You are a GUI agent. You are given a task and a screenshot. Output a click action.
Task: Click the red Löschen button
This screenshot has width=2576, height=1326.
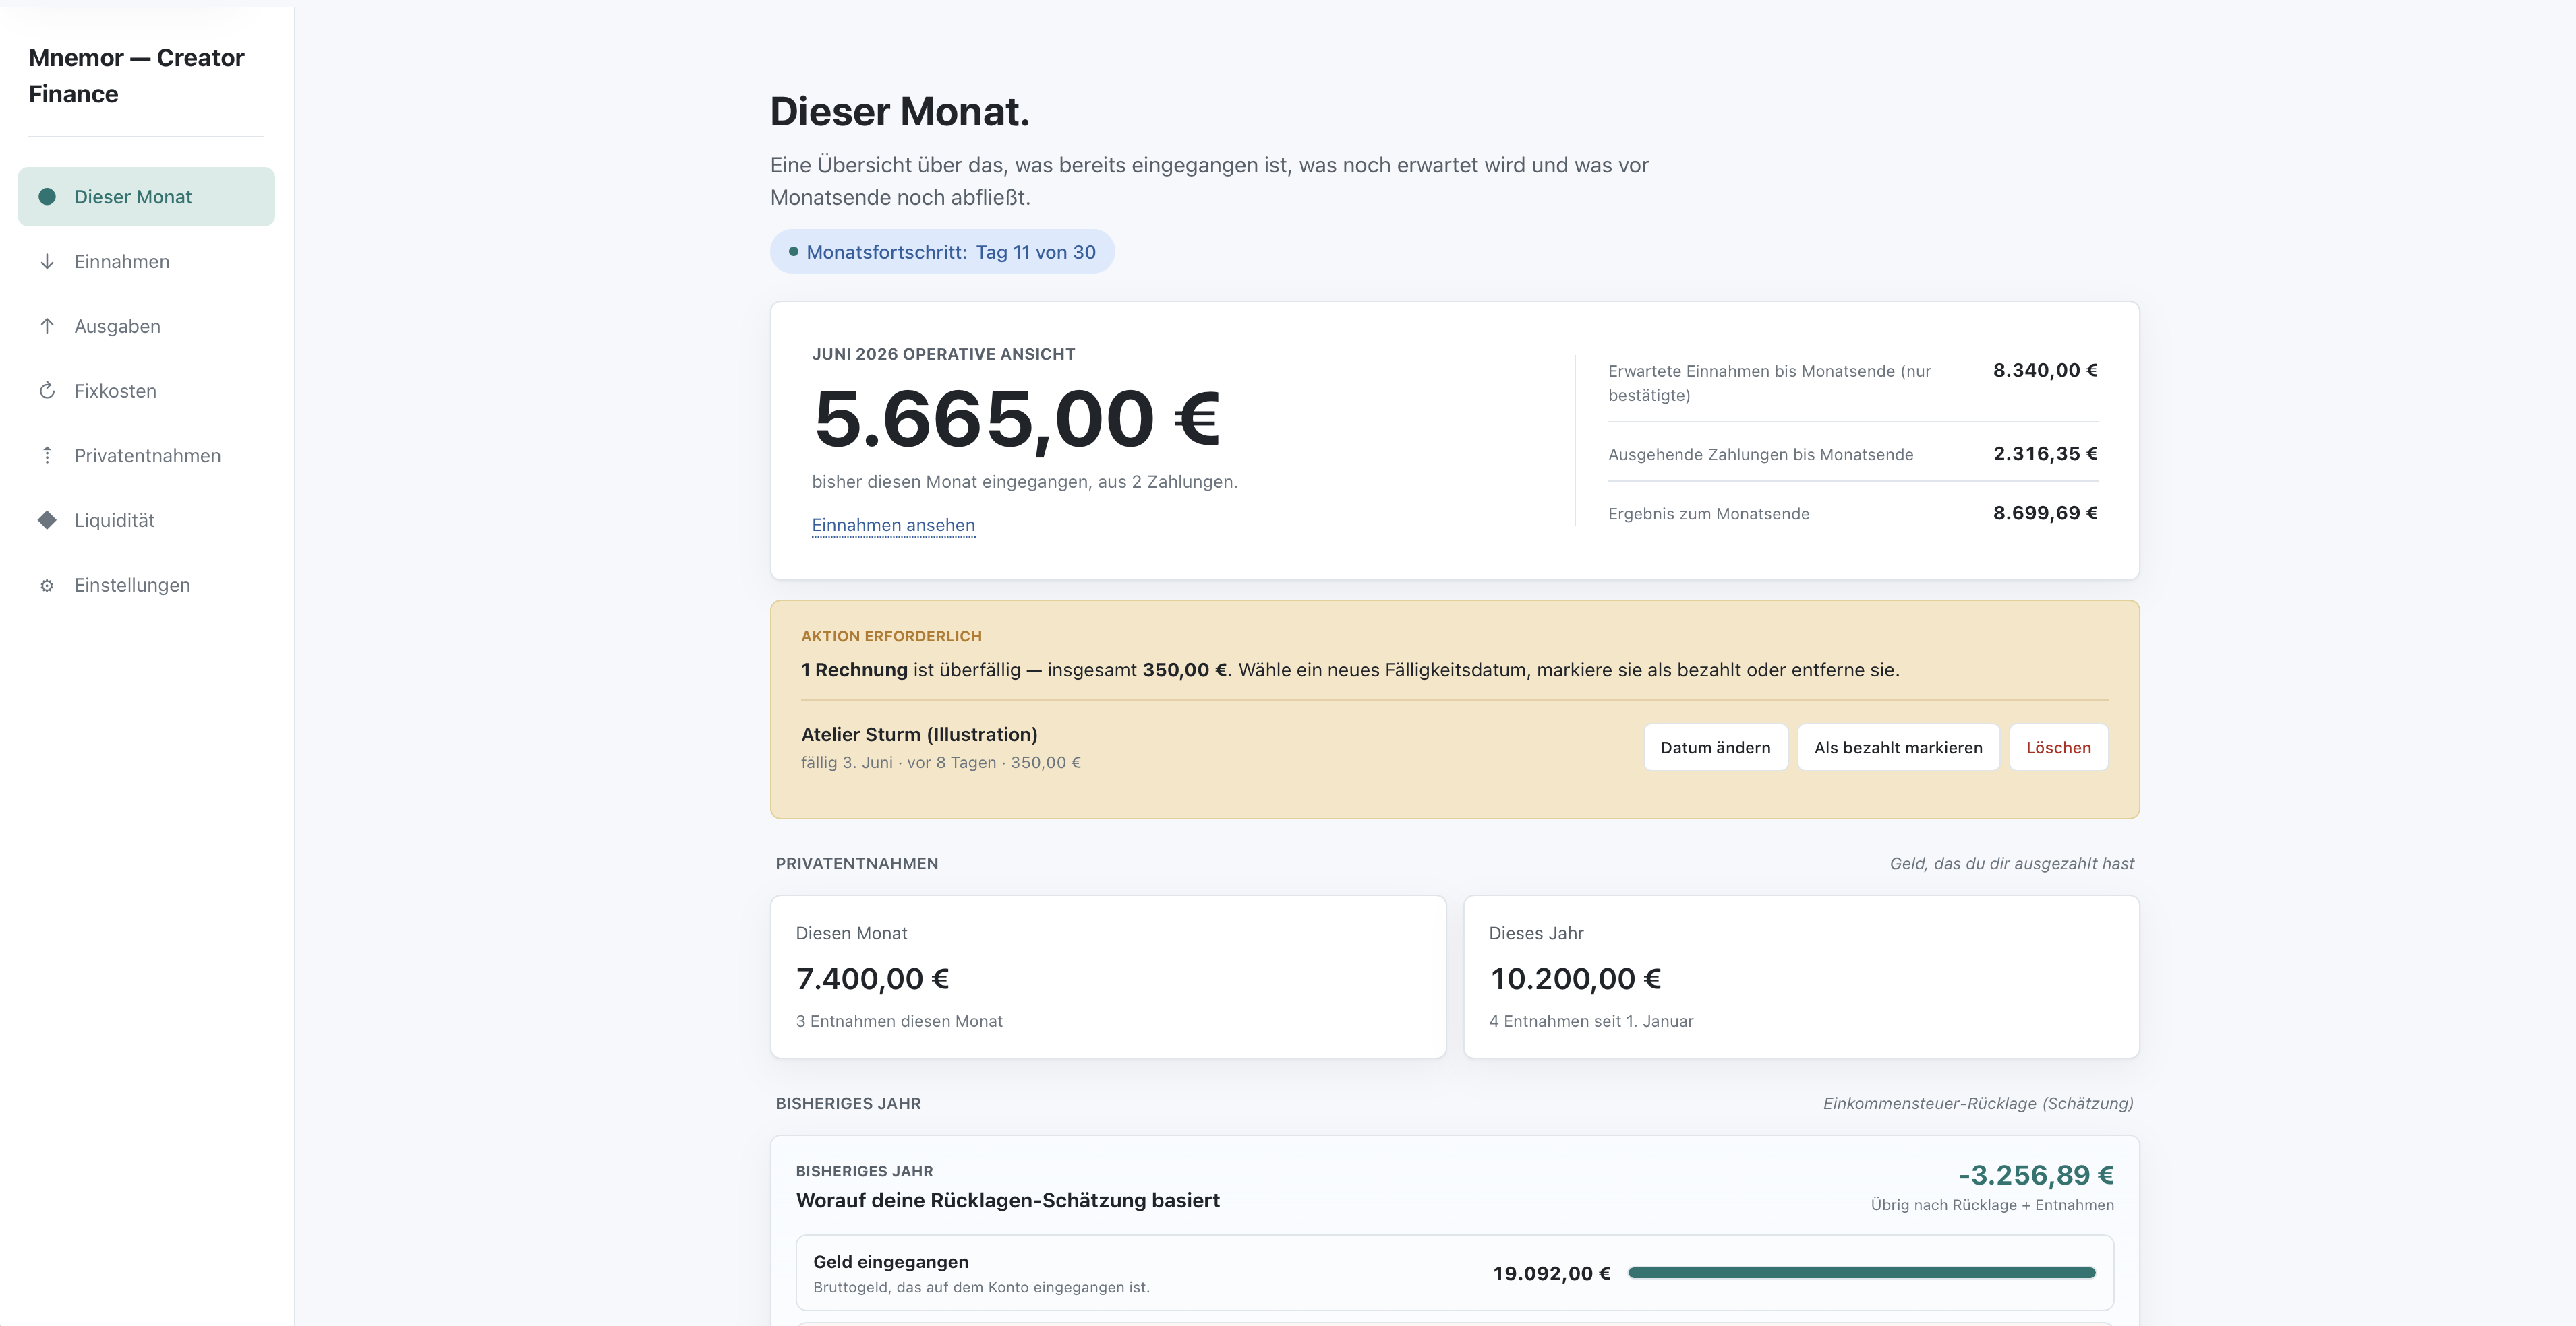click(2058, 747)
